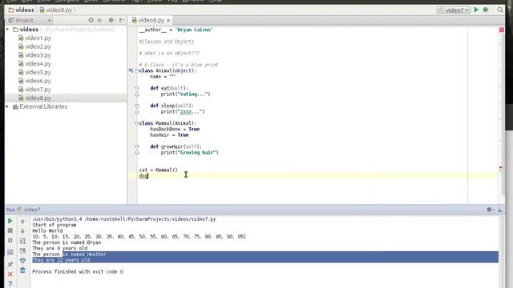Toggle Pin Tab in the Run panel

click(10, 264)
